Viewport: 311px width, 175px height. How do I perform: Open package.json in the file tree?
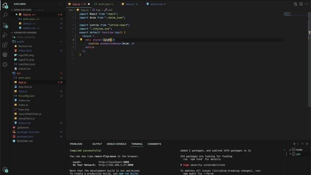point(25,137)
